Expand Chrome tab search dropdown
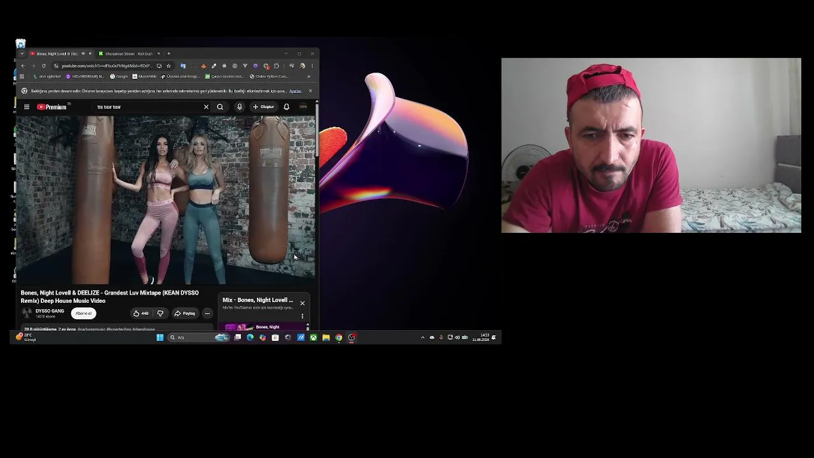 click(22, 53)
